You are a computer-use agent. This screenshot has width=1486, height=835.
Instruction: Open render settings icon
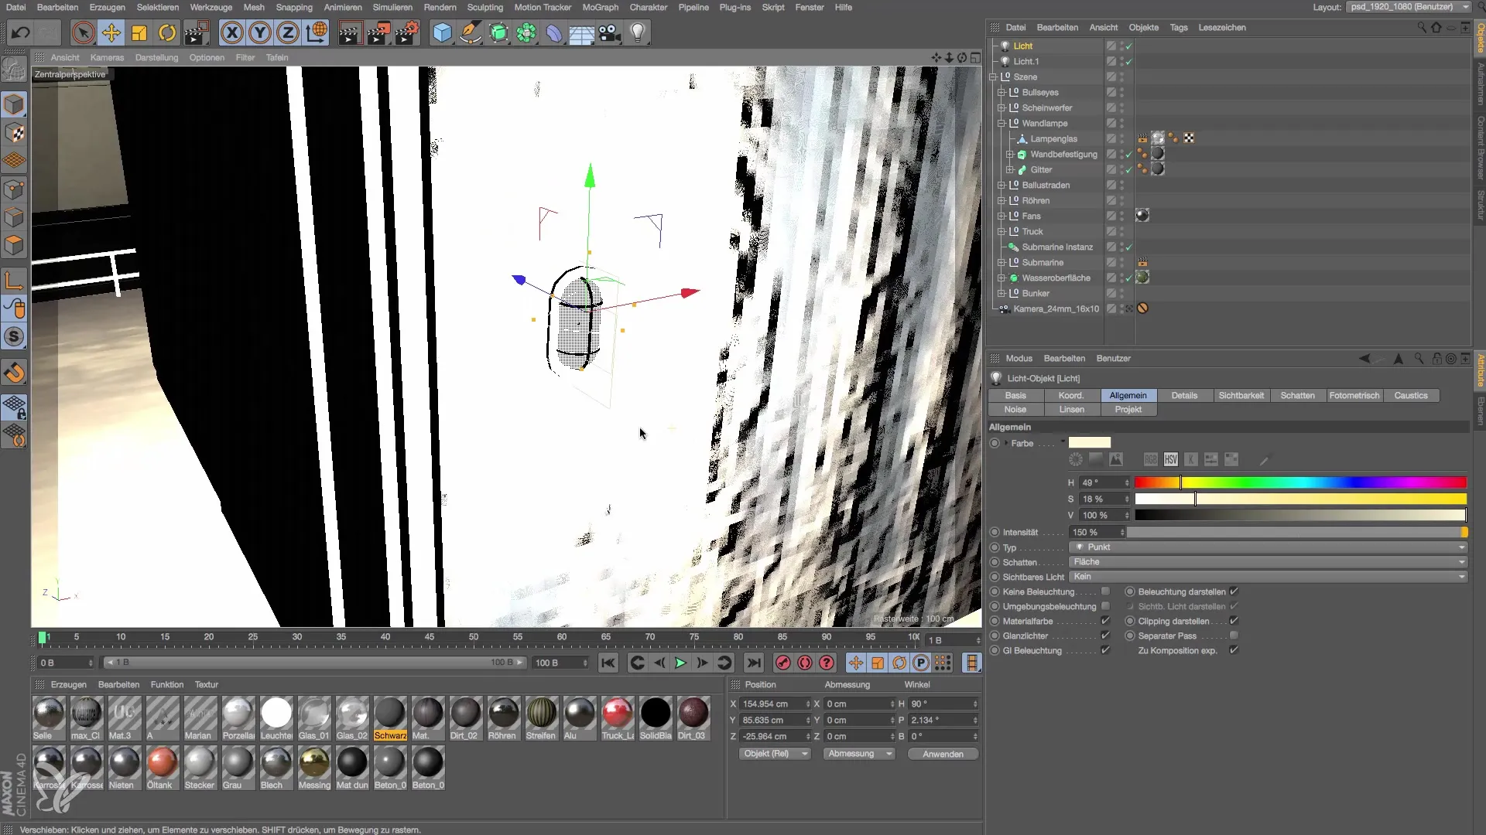coord(407,32)
